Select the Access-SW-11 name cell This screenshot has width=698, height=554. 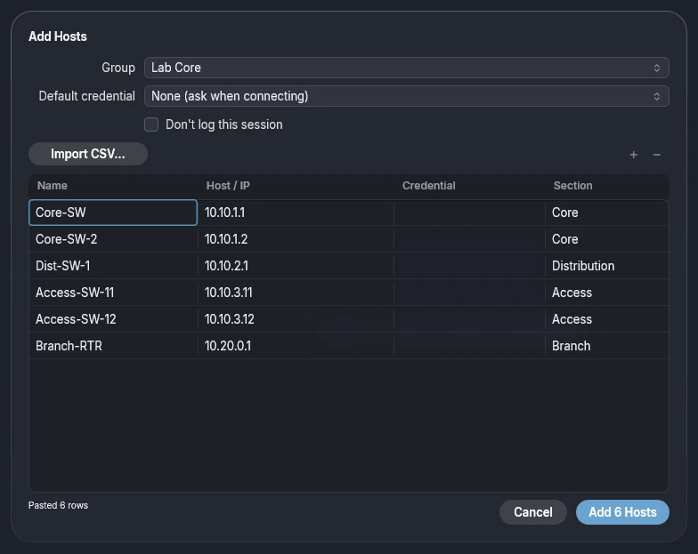tap(113, 293)
